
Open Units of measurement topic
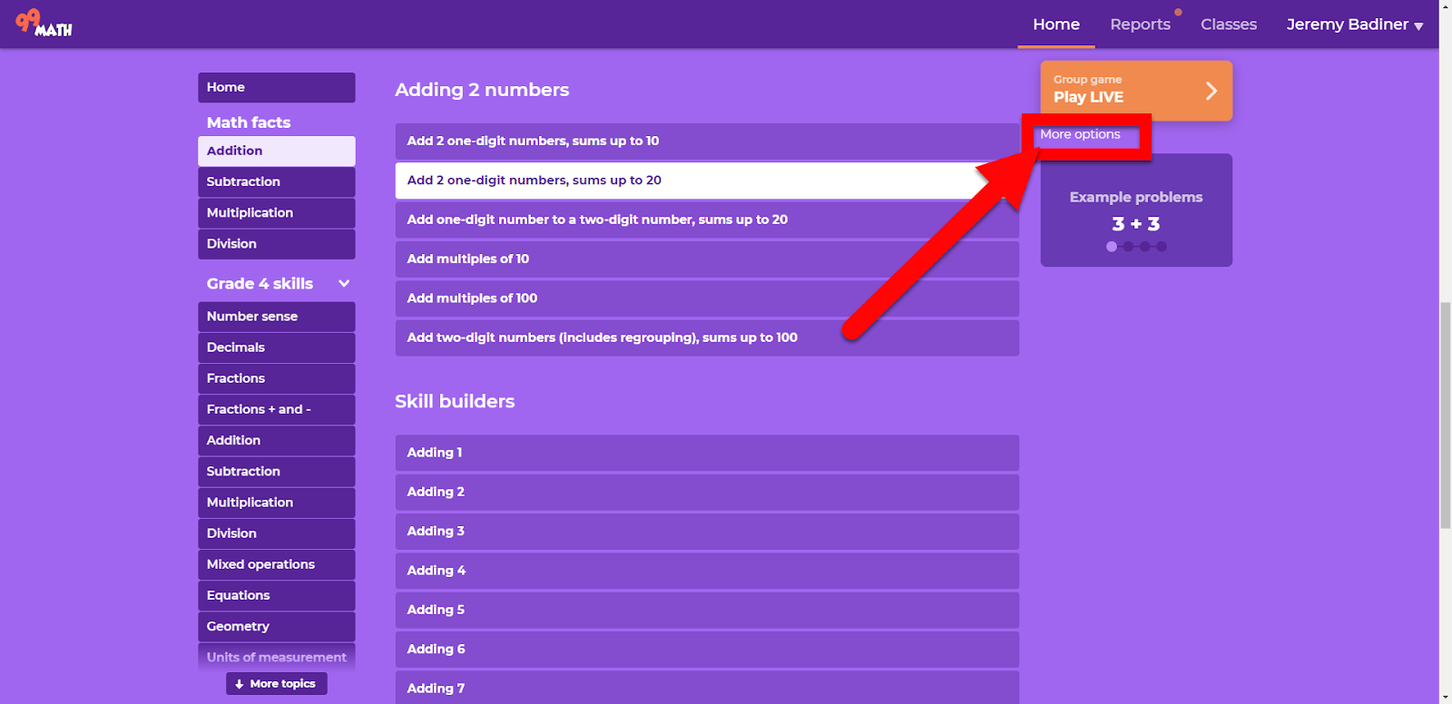[277, 657]
